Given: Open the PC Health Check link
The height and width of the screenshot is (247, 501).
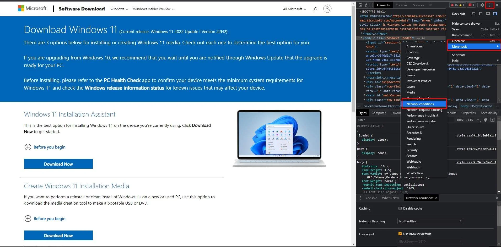Looking at the screenshot, I should 122,80.
